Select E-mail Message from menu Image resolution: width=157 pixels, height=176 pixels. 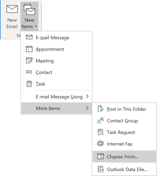click(x=56, y=38)
